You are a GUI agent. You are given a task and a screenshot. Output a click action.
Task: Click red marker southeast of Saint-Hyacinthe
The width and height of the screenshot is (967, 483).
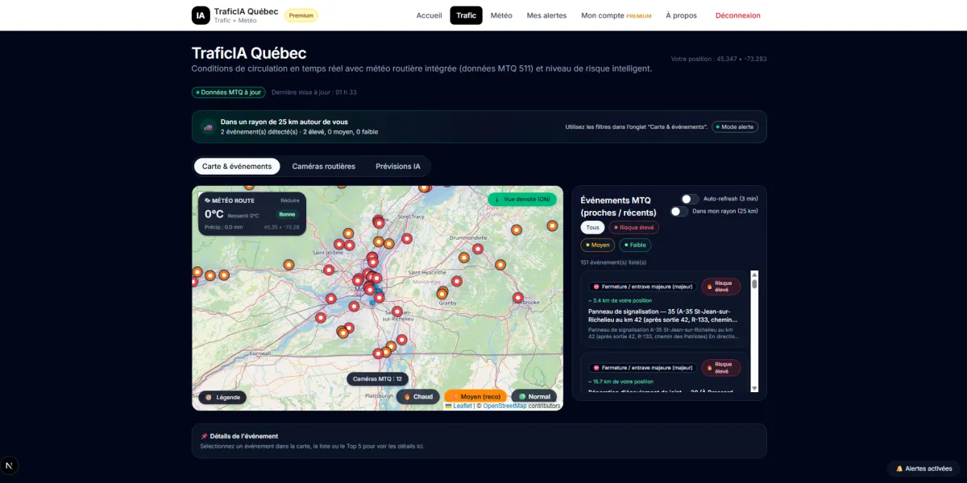coord(457,282)
